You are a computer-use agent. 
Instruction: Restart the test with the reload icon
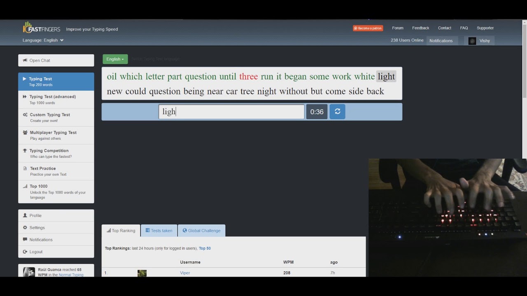point(337,111)
